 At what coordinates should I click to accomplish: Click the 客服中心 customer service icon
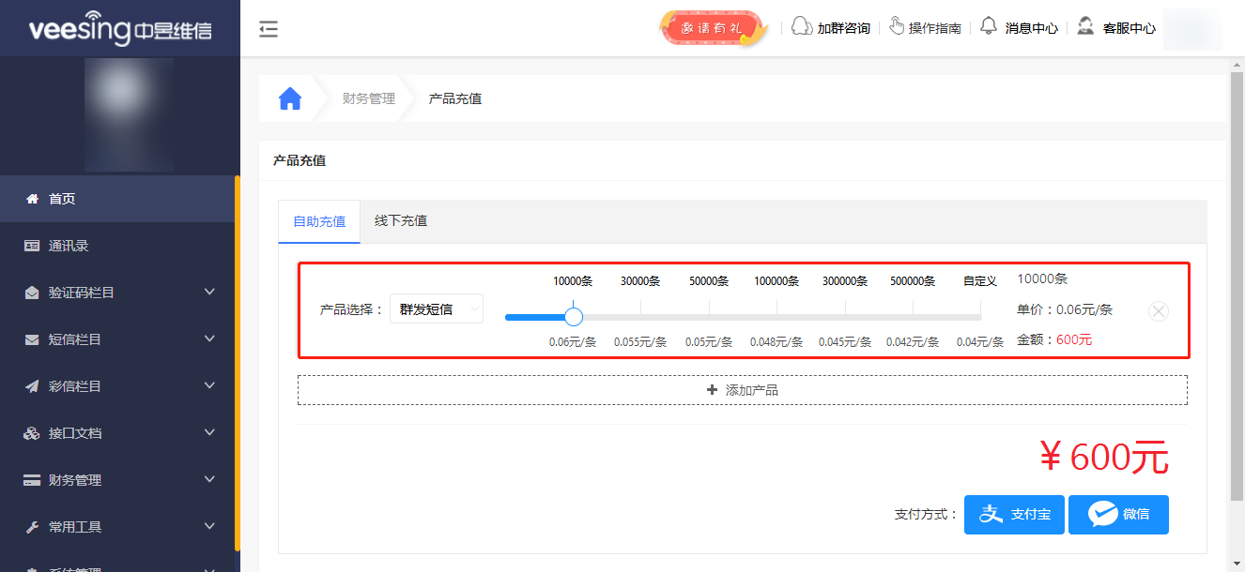point(1086,27)
